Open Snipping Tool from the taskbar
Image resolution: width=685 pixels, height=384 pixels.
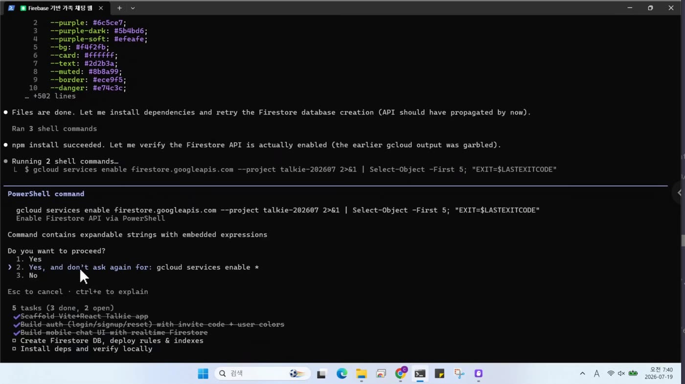459,374
